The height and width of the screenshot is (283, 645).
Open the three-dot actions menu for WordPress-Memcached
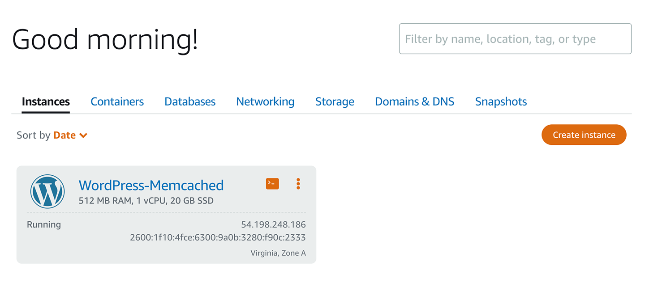(298, 184)
